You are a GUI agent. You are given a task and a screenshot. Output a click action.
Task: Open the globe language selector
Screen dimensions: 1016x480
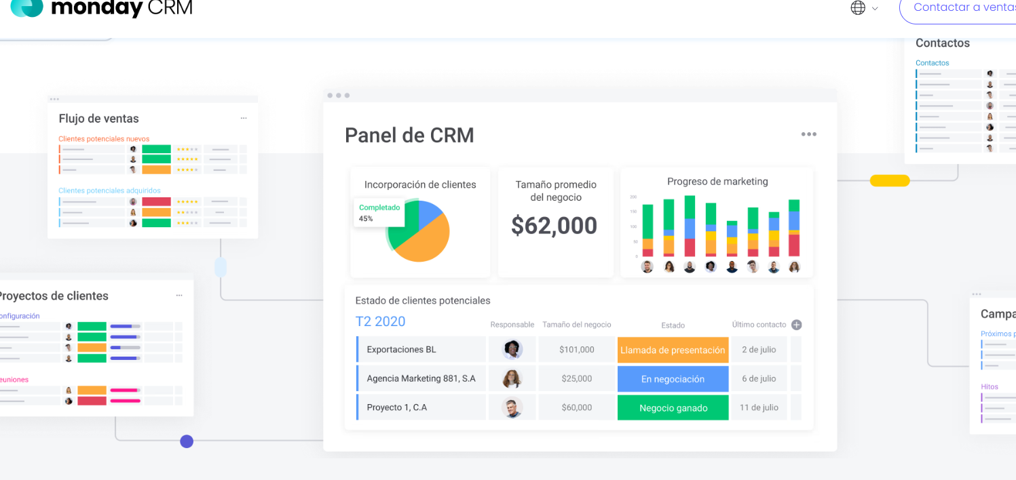pos(858,7)
